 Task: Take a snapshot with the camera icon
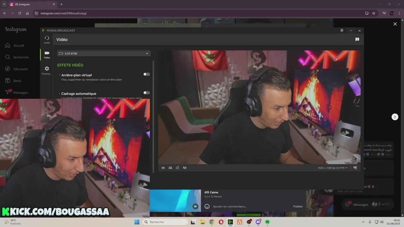(x=177, y=168)
